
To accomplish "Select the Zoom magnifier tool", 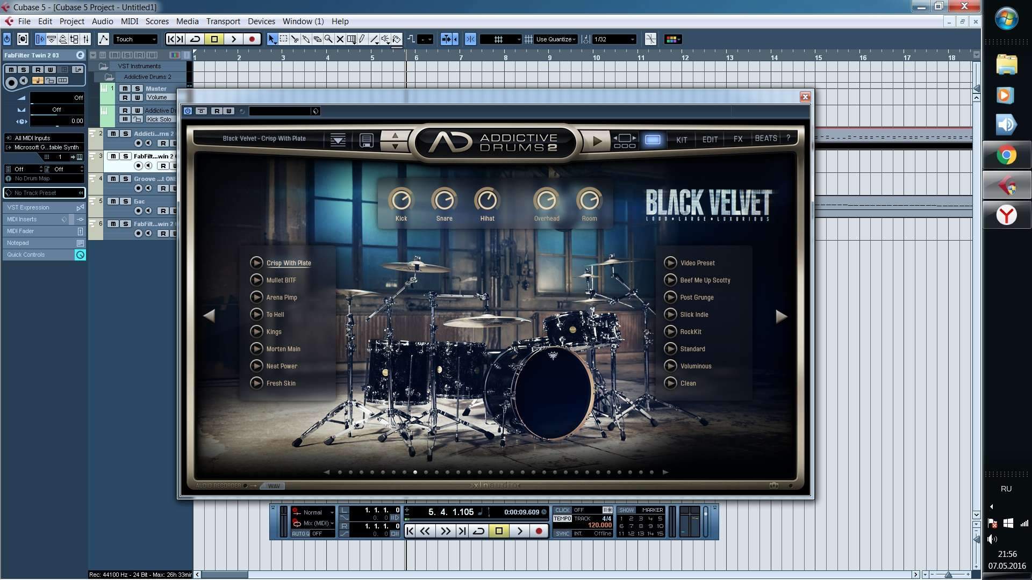I will 328,39.
